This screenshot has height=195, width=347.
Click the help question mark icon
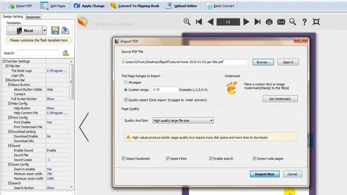305,22
